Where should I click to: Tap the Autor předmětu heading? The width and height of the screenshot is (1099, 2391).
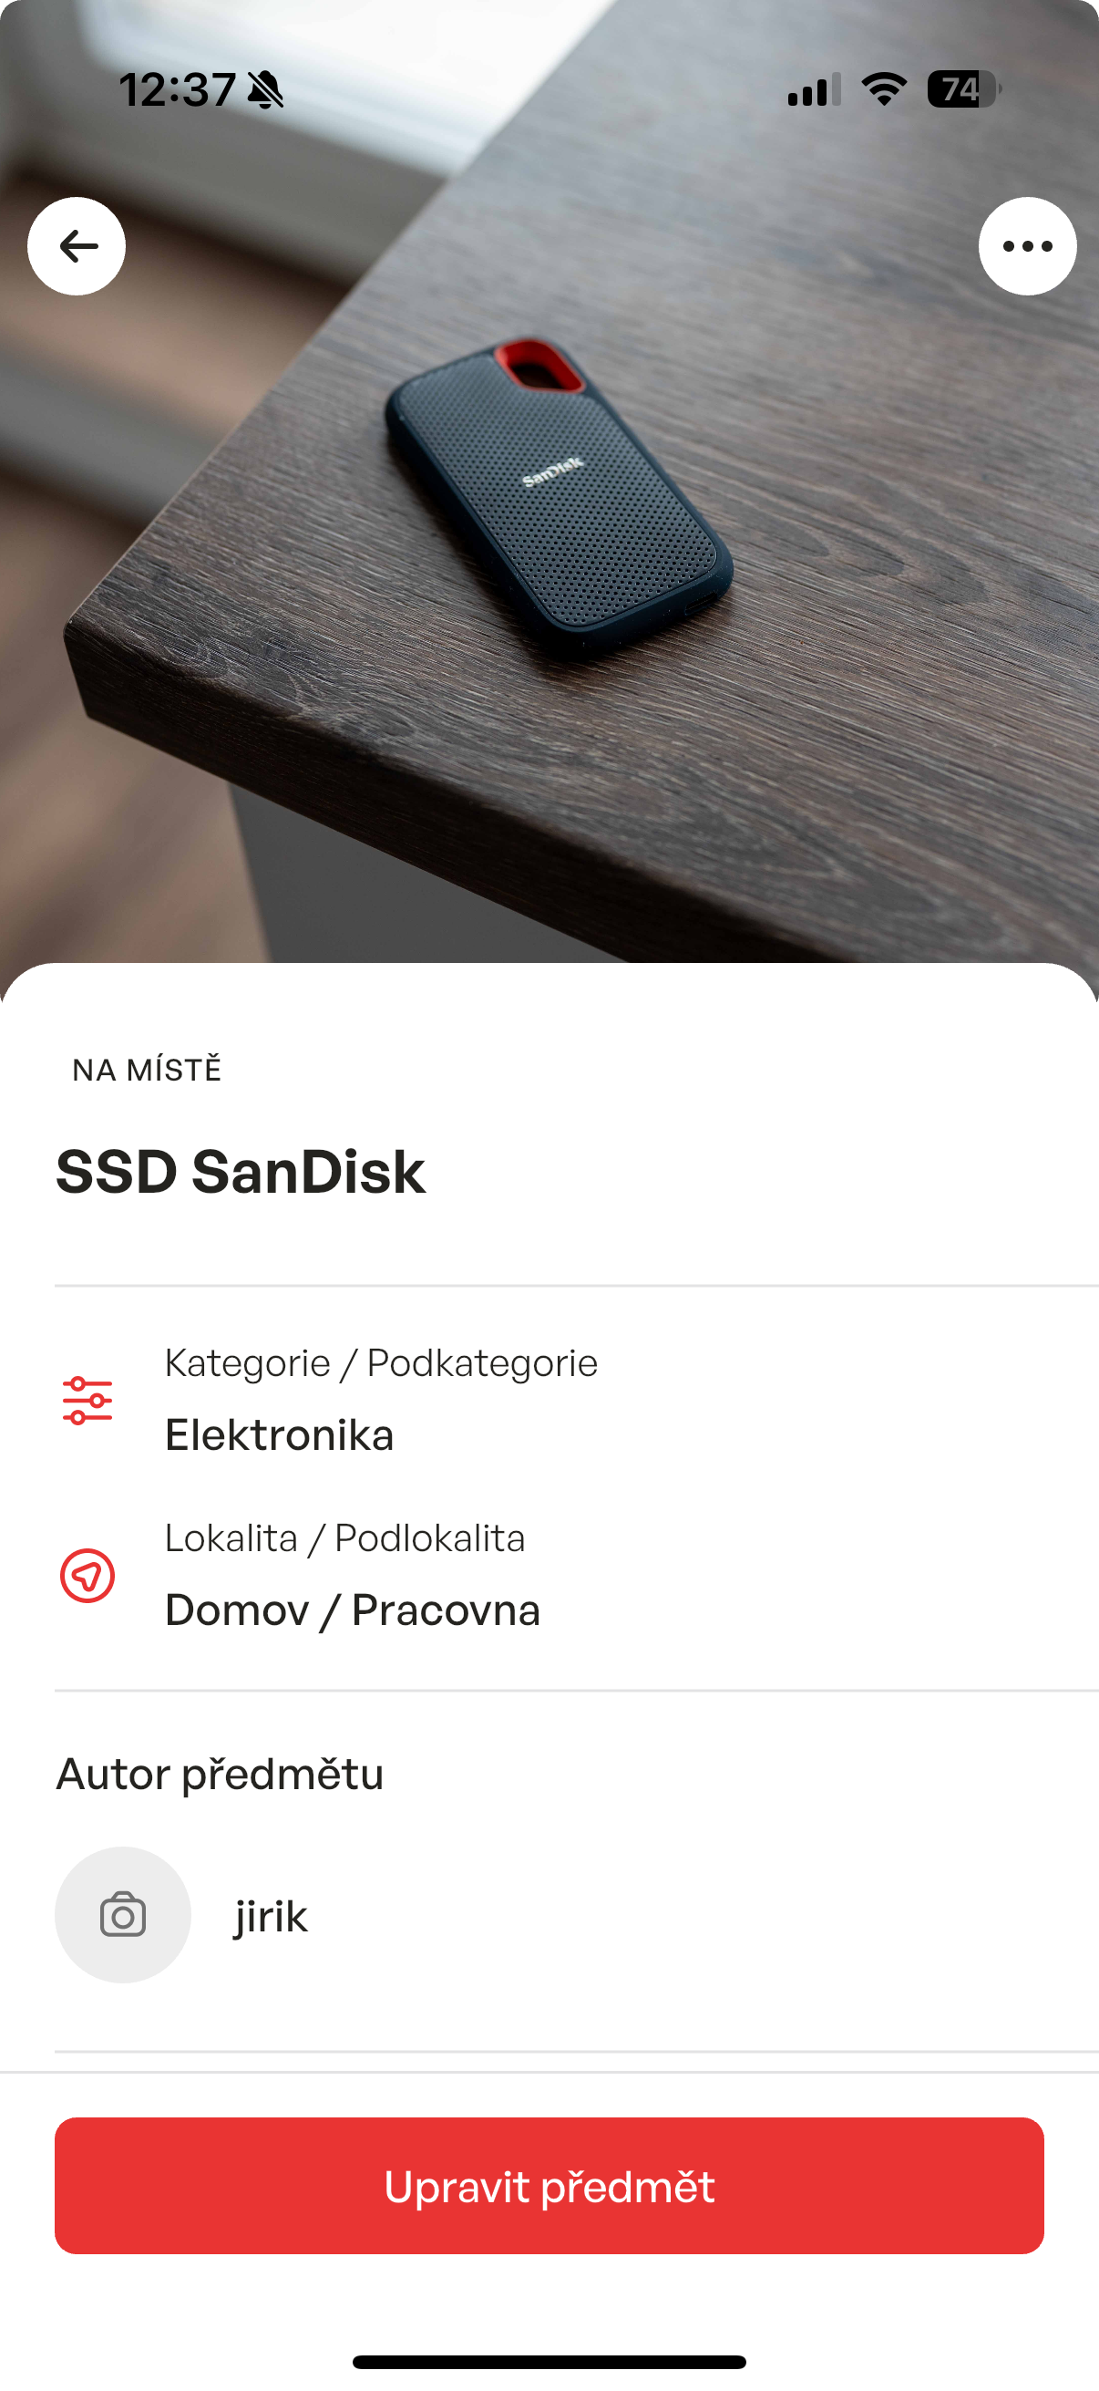[x=220, y=1775]
